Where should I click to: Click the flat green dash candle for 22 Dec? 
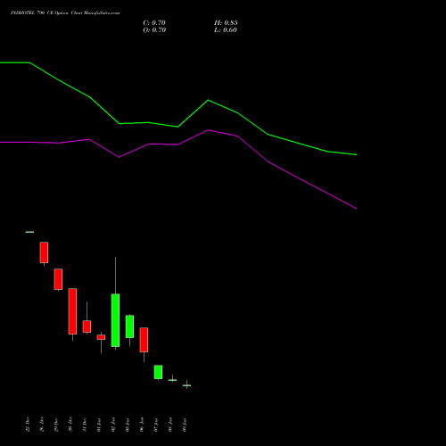tap(29, 232)
